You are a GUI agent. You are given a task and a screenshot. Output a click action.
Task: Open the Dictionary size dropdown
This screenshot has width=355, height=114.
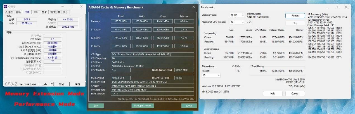tap(237, 15)
